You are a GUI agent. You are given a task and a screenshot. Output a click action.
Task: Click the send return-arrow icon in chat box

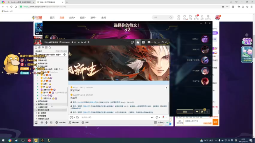pyautogui.click(x=152, y=117)
